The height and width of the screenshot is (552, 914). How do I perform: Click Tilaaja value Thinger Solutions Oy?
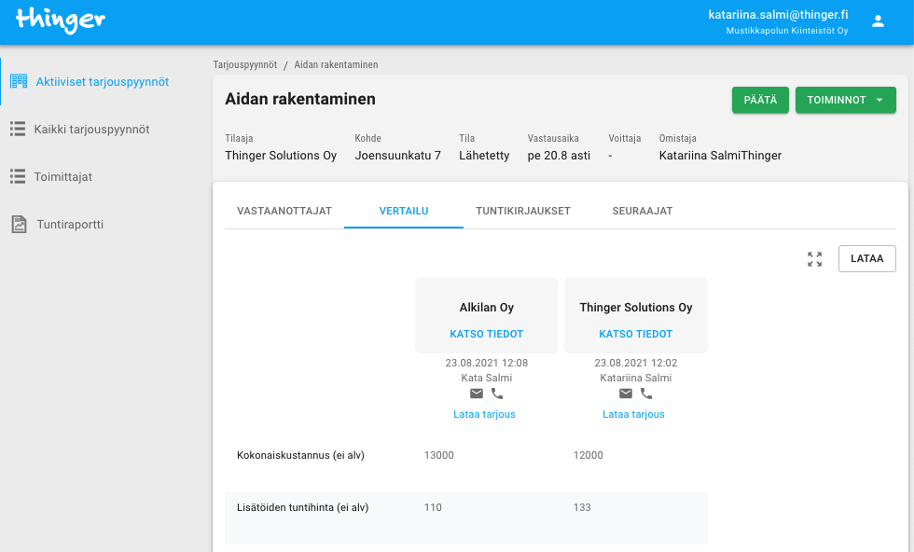click(x=281, y=156)
